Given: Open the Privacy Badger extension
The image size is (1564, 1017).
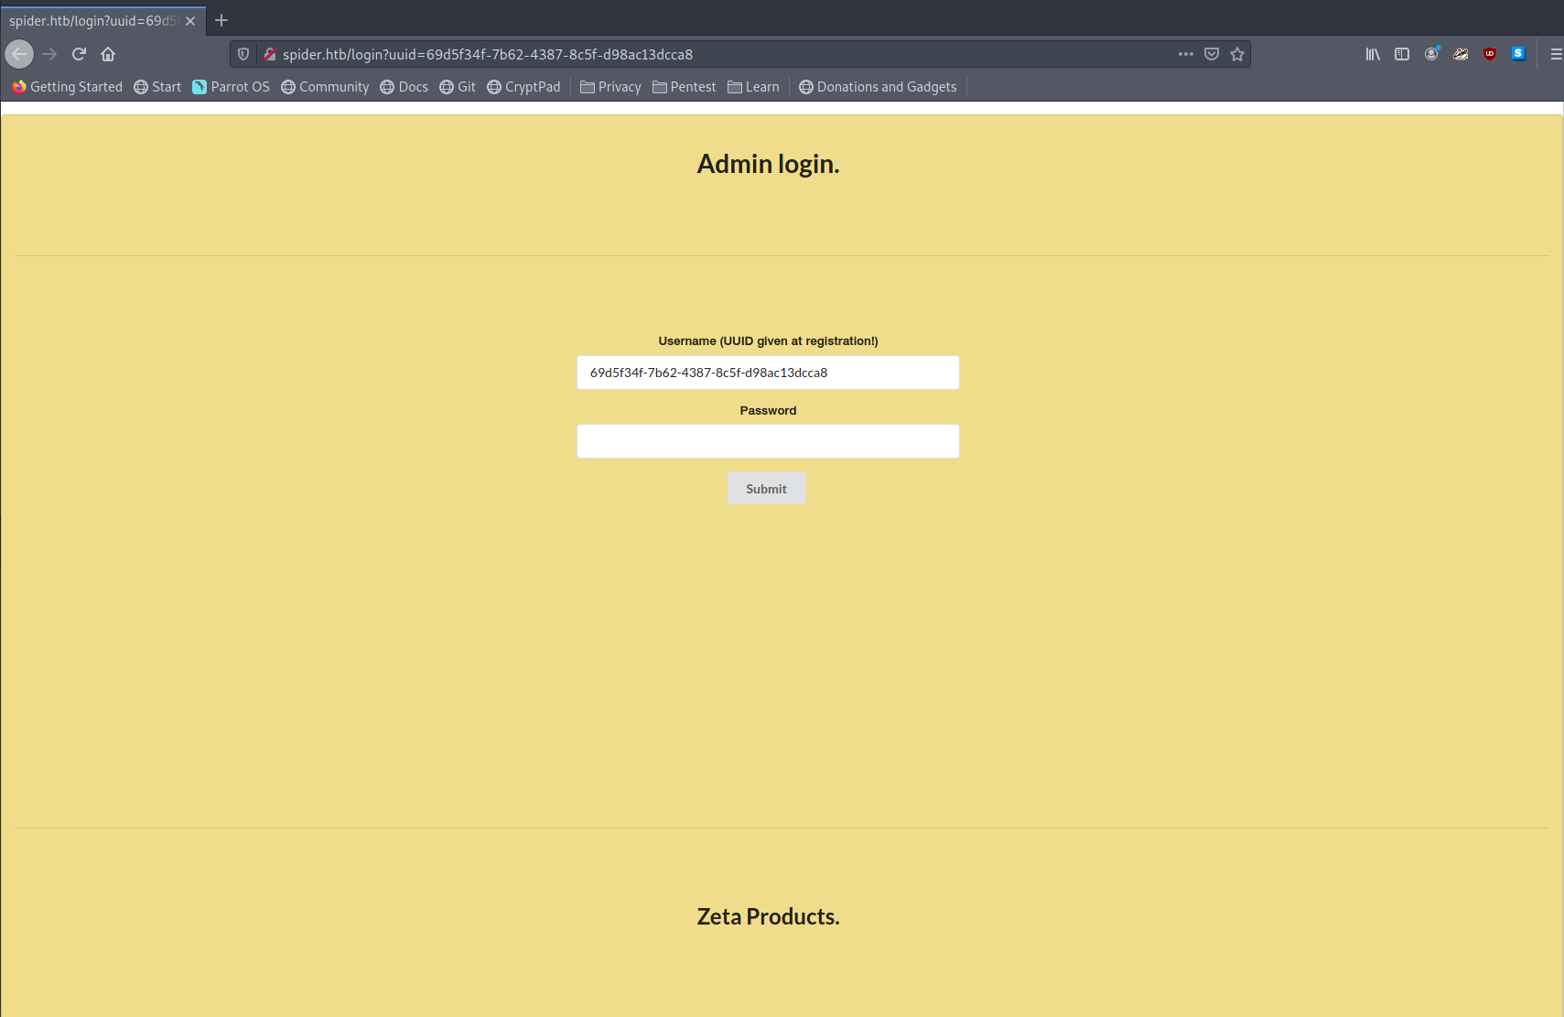Looking at the screenshot, I should (1461, 54).
